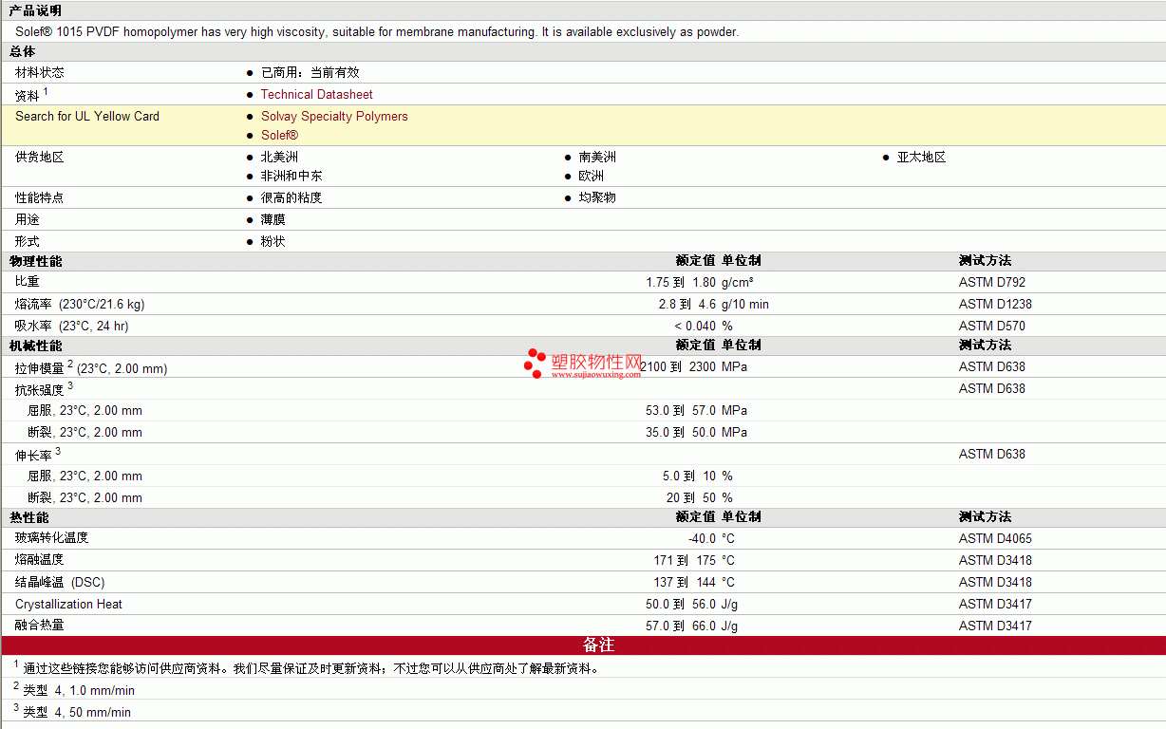1166x729 pixels.
Task: Click the 熔流率 (230°C/21.6 kg) label
Action: pos(80,305)
